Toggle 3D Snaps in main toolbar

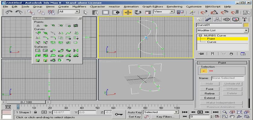pyautogui.click(x=204, y=12)
